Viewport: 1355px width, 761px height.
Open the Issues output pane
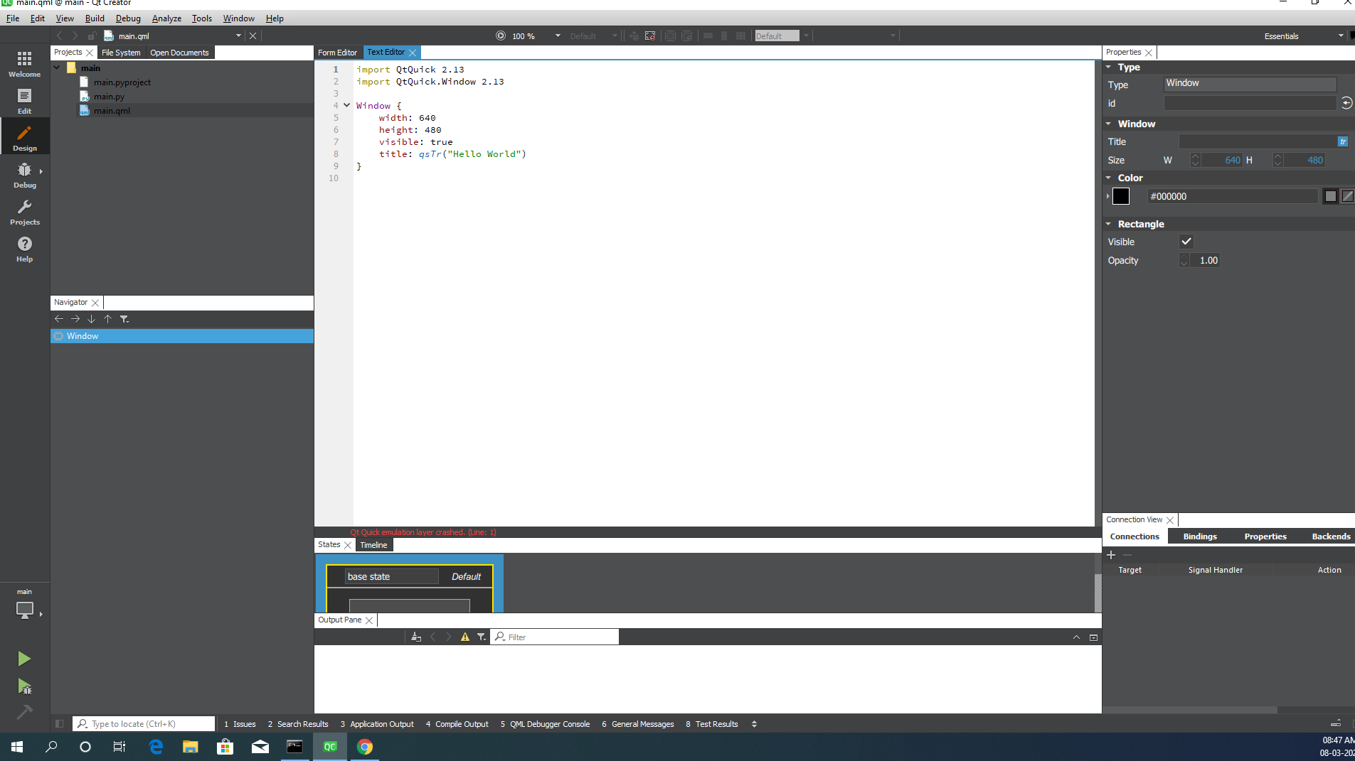coord(240,724)
